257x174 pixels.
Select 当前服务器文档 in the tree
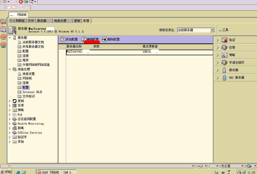(x=33, y=42)
